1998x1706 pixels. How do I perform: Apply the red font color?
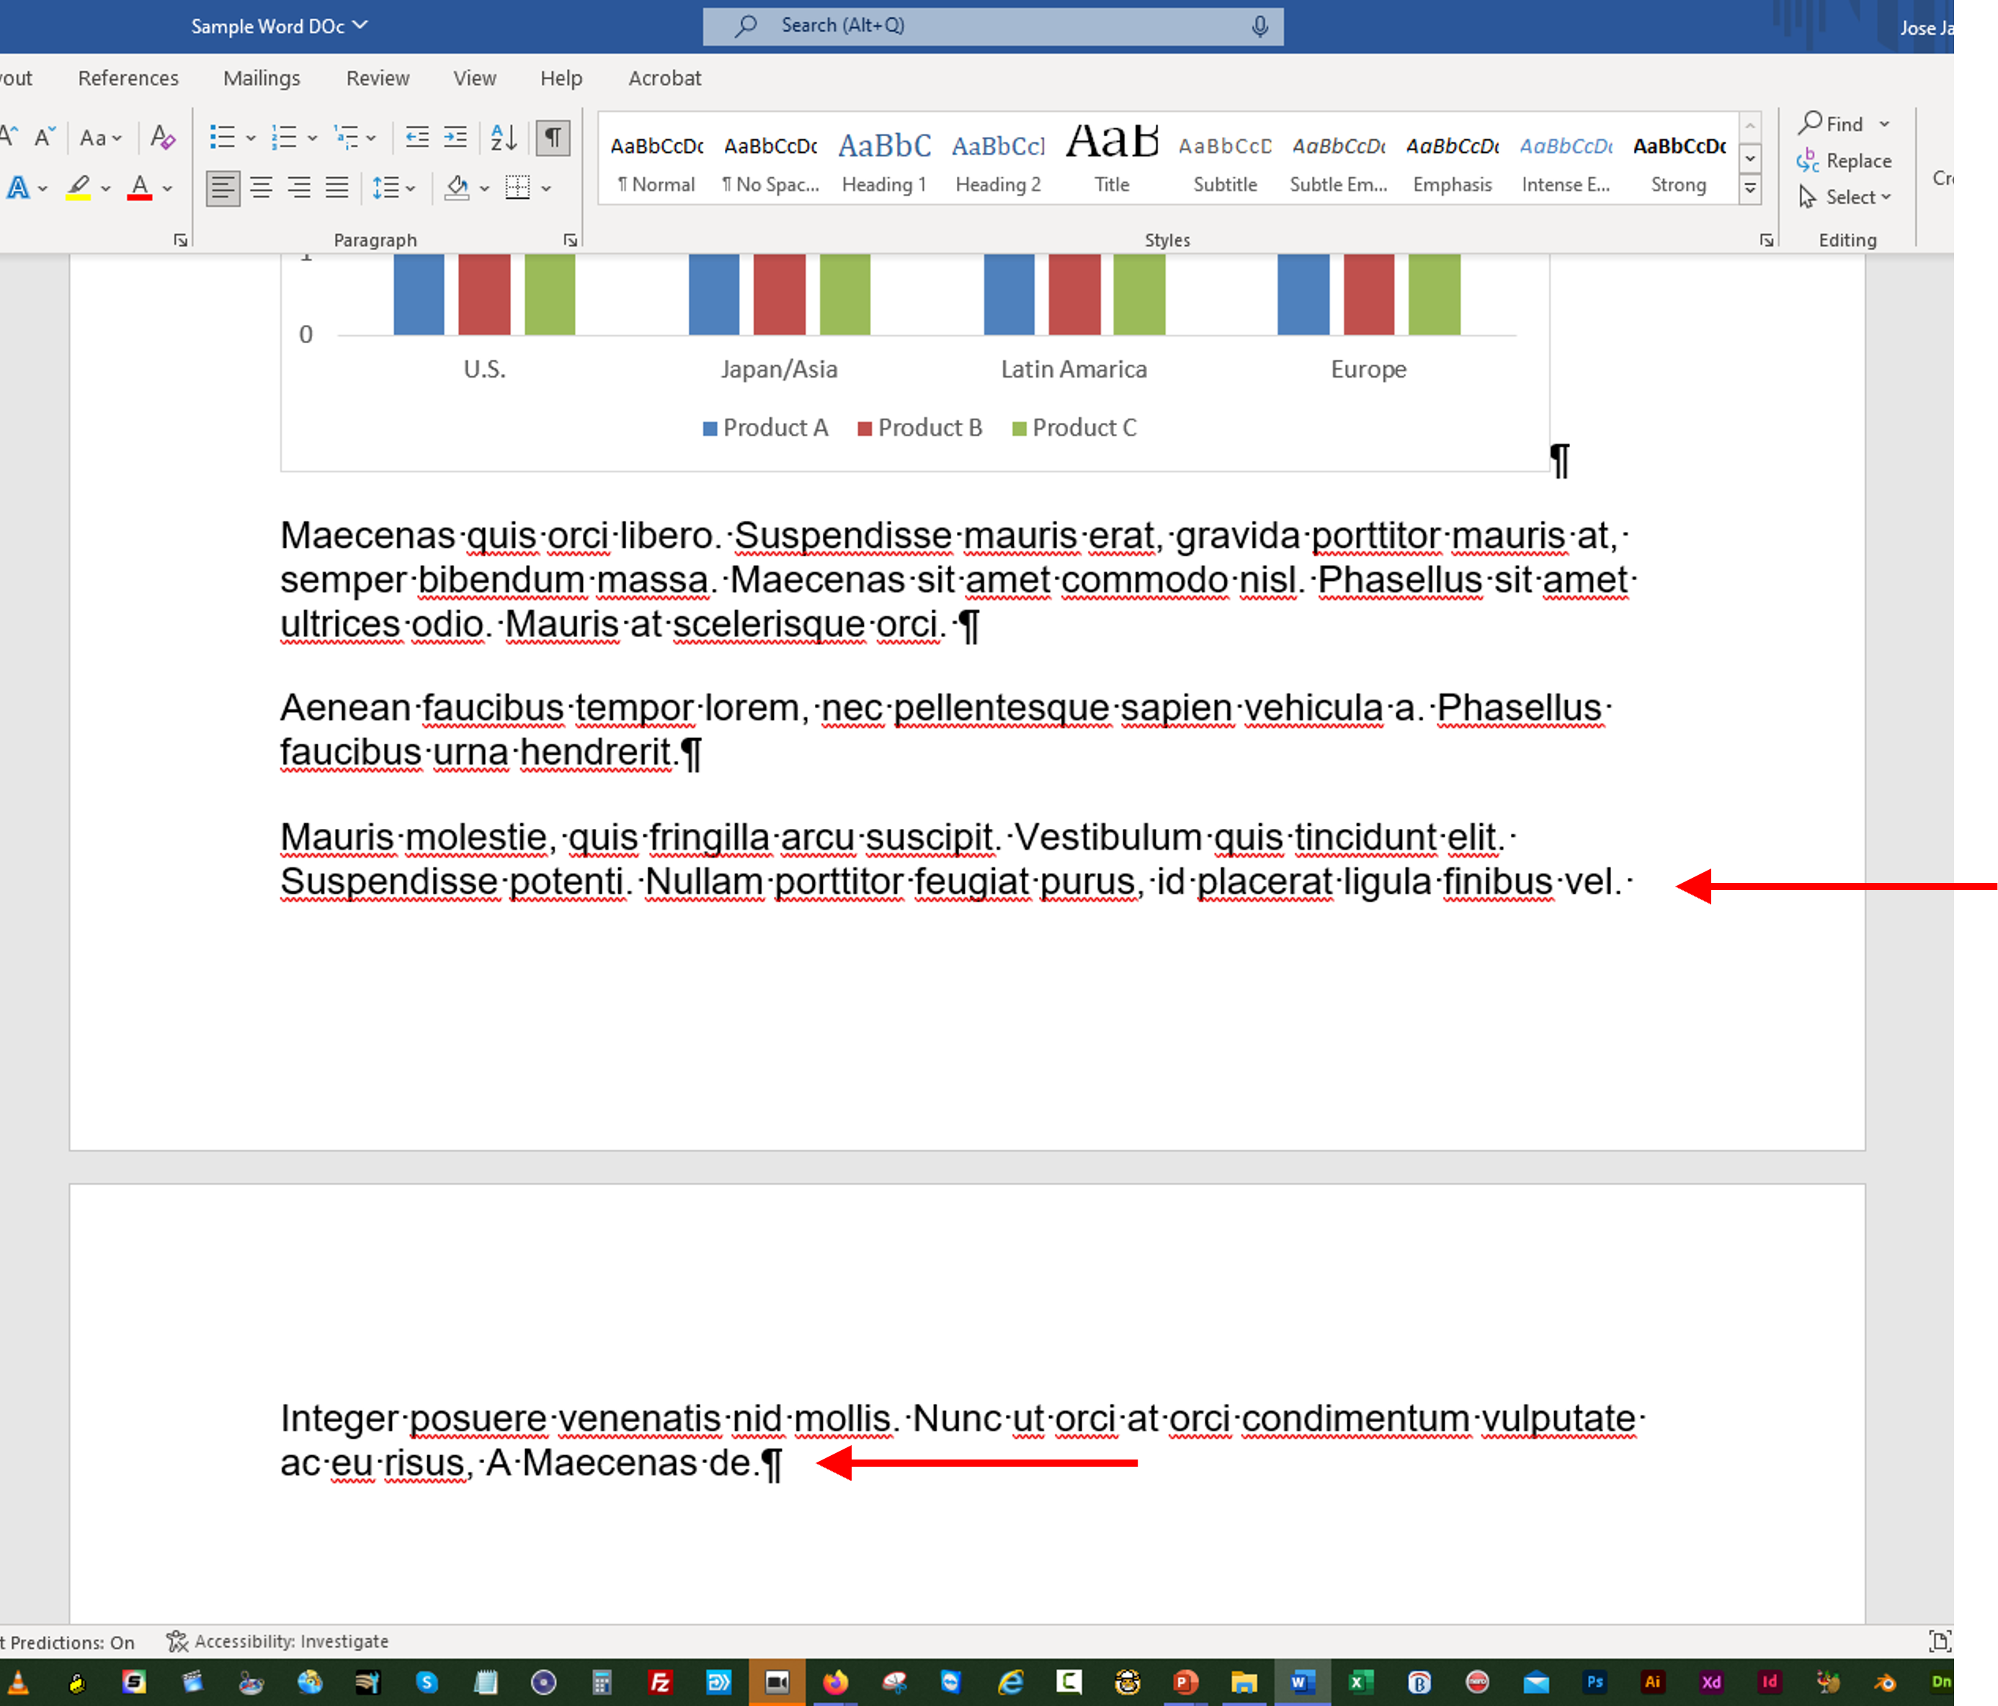140,187
